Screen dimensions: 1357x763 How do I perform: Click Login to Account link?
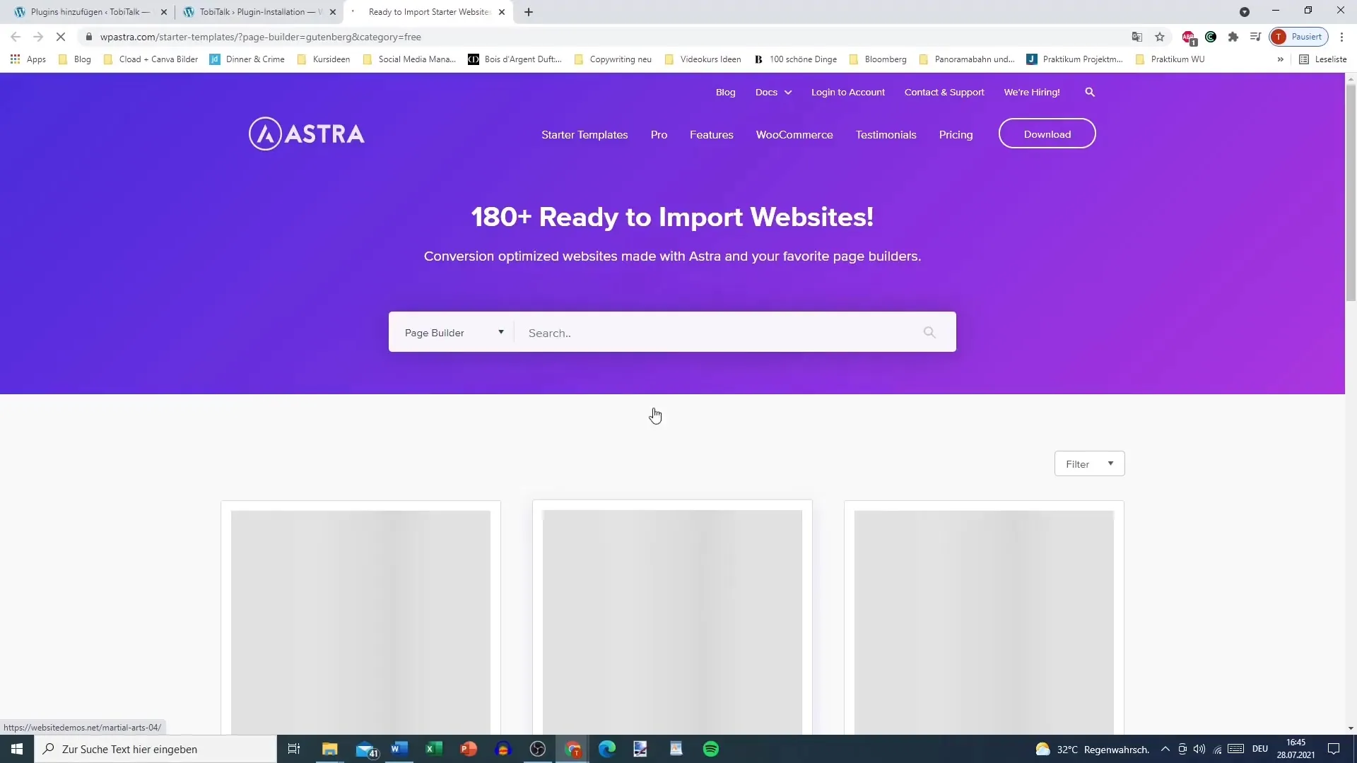tap(847, 93)
